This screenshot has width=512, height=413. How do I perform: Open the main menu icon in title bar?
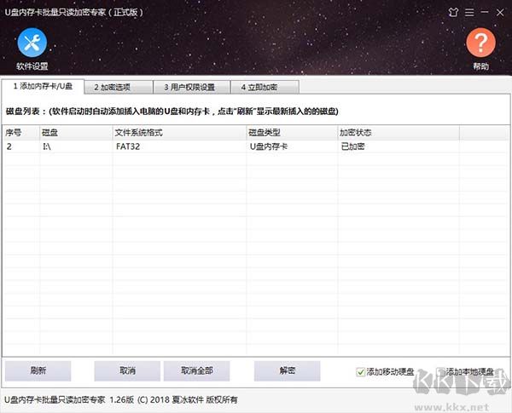[x=469, y=13]
